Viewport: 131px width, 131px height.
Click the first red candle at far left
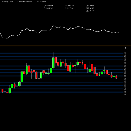pyautogui.click(x=2, y=90)
